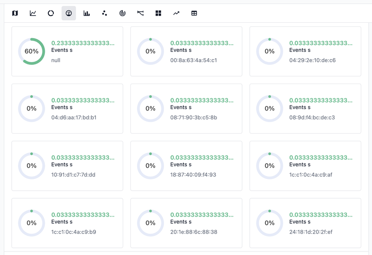Select the 24:18:1d:20:2f:ef gauge card

point(305,223)
